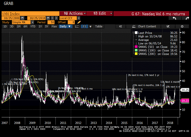Select the candlestick bar chart icon

tap(84, 26)
